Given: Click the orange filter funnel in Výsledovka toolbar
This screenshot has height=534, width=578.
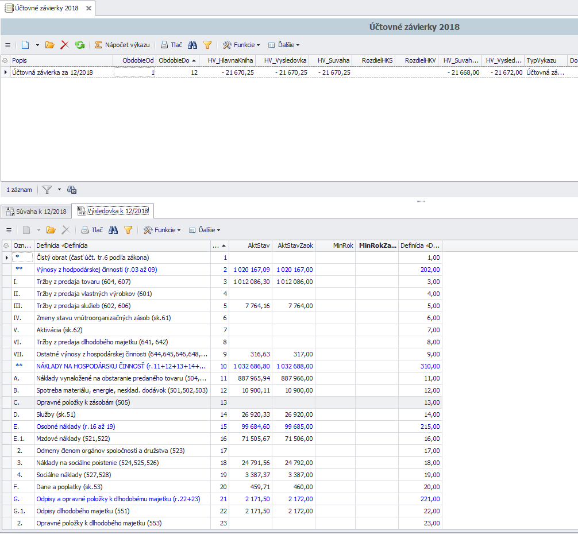Looking at the screenshot, I should pyautogui.click(x=128, y=230).
